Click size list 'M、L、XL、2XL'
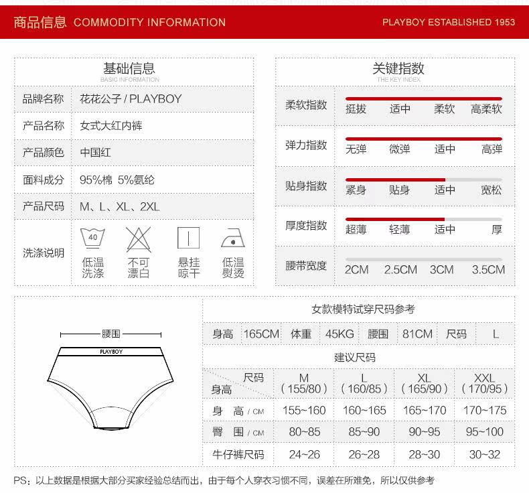 click(119, 206)
